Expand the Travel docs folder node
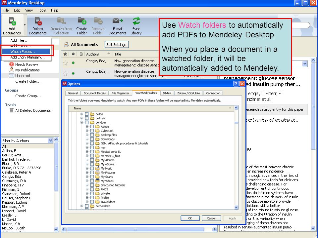Viewport: 318px width, 238px height. click(87, 202)
